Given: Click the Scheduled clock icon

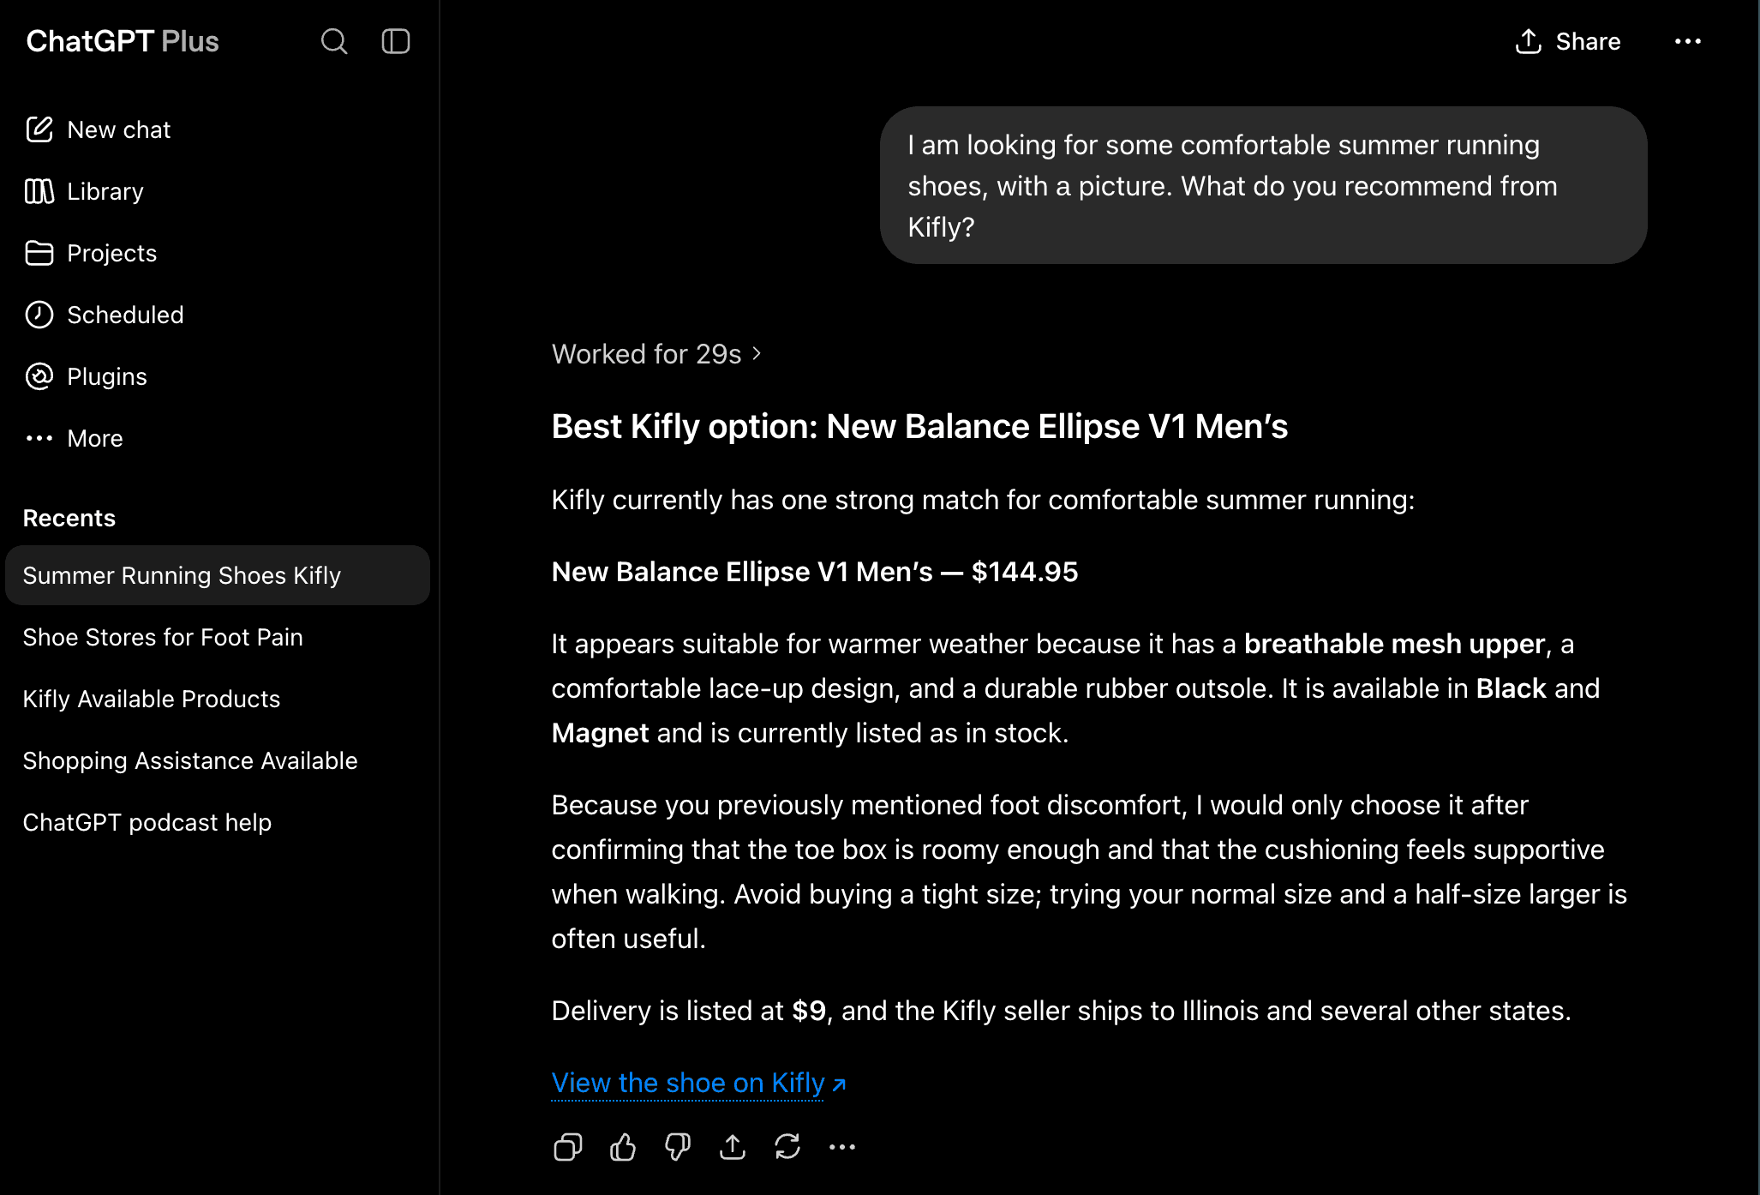Looking at the screenshot, I should [x=39, y=315].
